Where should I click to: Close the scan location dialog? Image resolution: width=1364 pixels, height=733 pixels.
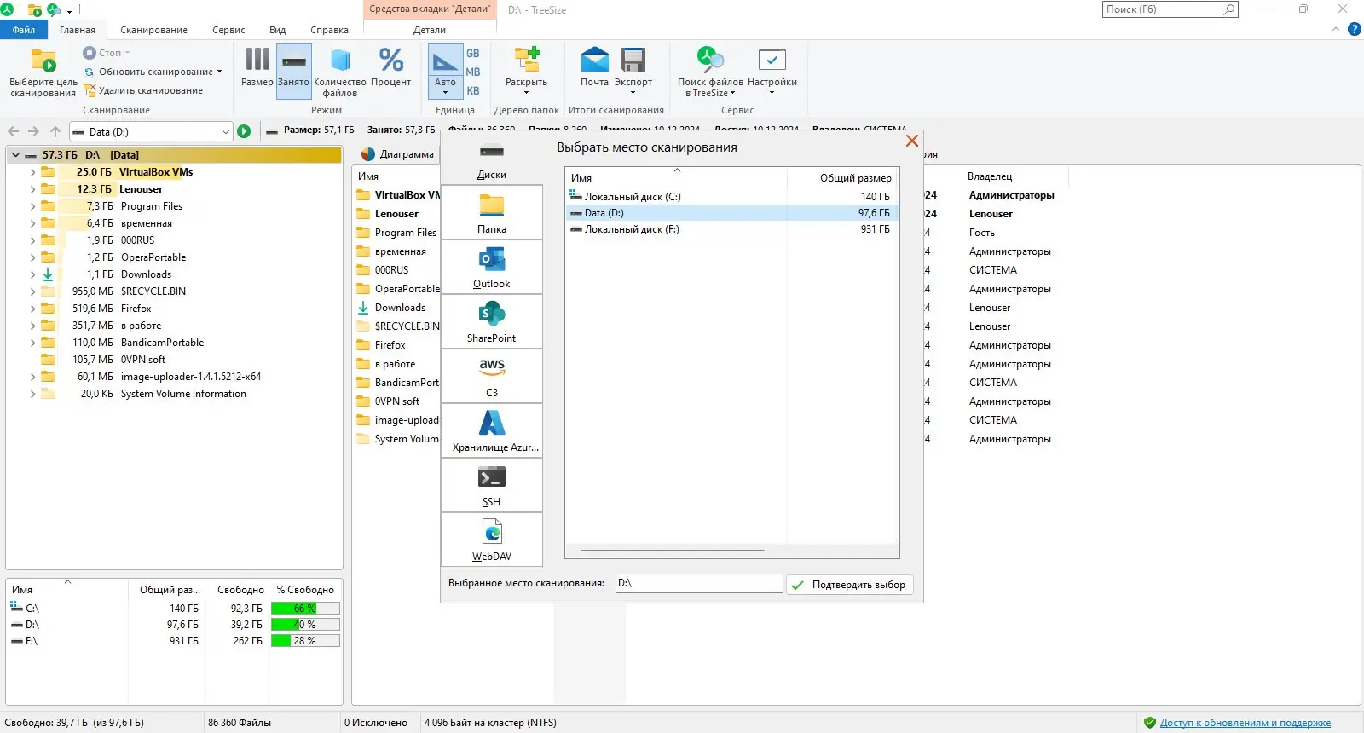(x=912, y=141)
